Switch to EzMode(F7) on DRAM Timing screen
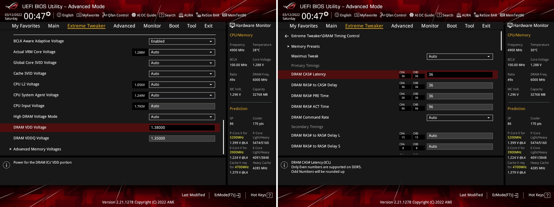This screenshot has height=207, width=554. 505,195
